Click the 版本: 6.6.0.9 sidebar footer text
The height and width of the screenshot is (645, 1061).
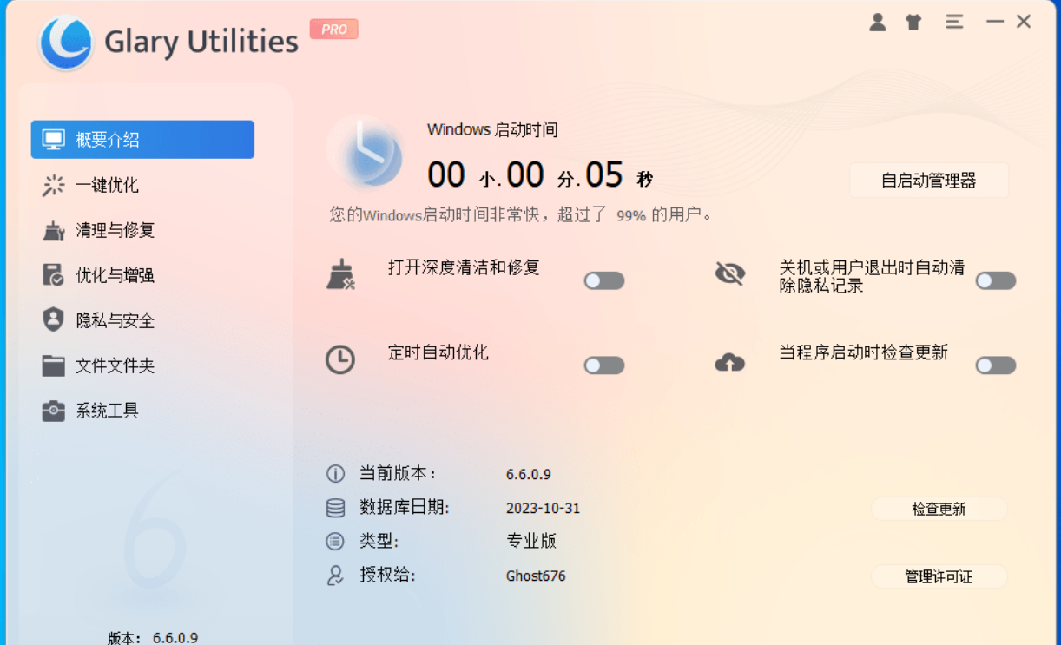(153, 637)
